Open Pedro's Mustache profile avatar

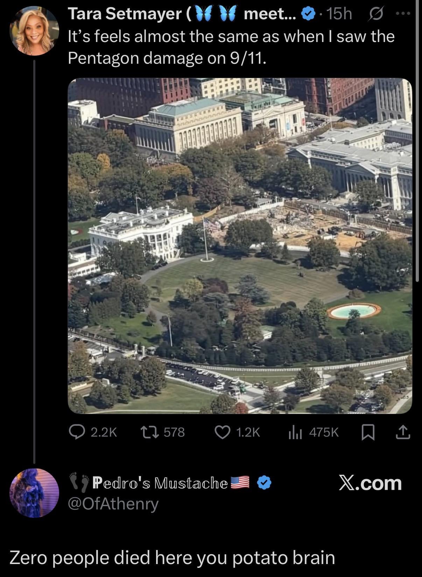(x=34, y=493)
